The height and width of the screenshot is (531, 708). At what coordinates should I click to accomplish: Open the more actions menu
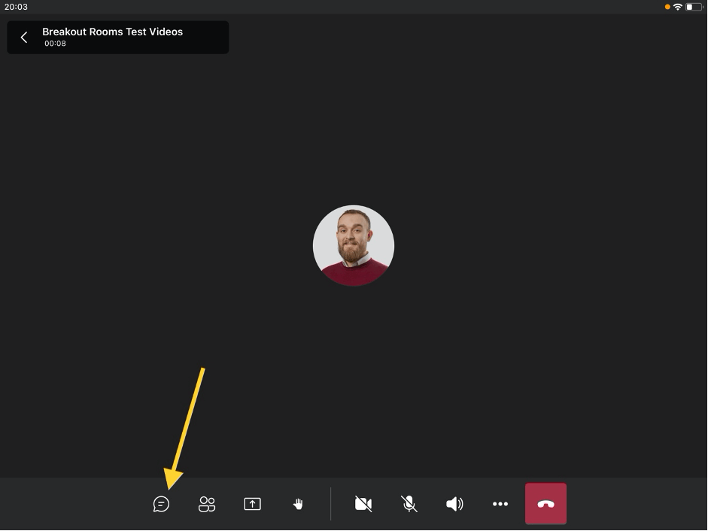[x=500, y=504]
